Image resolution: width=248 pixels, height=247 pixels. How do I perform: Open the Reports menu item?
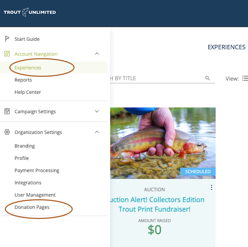pos(23,80)
